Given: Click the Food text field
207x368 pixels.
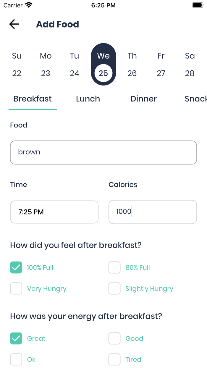Looking at the screenshot, I should click(103, 152).
